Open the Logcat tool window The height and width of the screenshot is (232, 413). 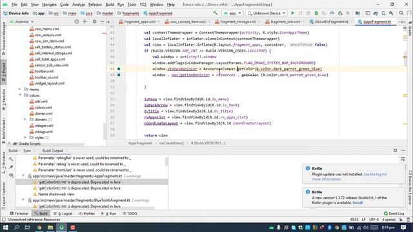click(63, 213)
